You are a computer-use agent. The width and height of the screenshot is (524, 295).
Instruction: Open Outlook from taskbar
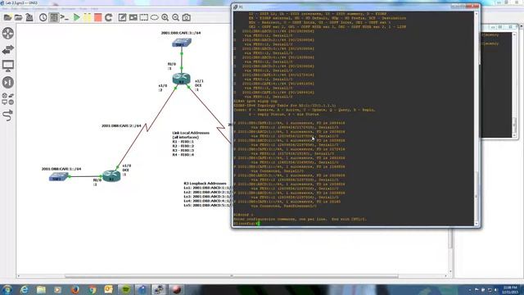(x=109, y=289)
